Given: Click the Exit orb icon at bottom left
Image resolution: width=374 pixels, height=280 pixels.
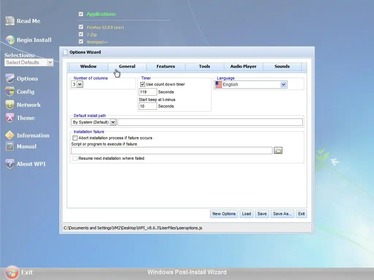Looking at the screenshot, I should click(x=12, y=272).
